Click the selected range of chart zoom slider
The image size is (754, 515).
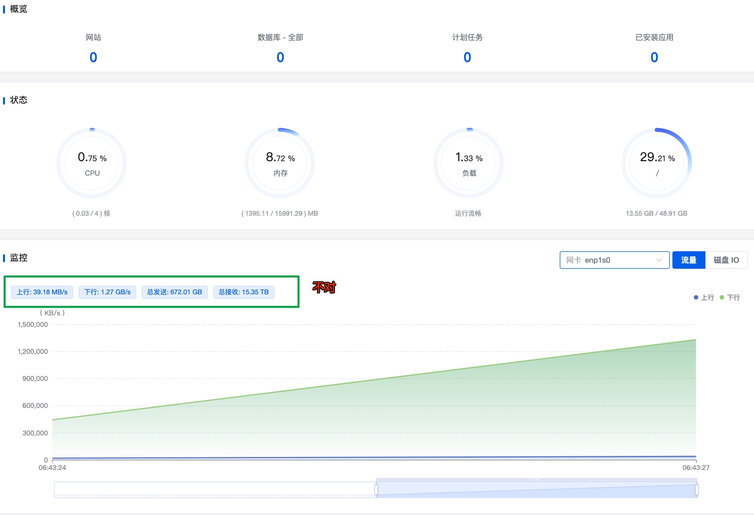[x=536, y=489]
